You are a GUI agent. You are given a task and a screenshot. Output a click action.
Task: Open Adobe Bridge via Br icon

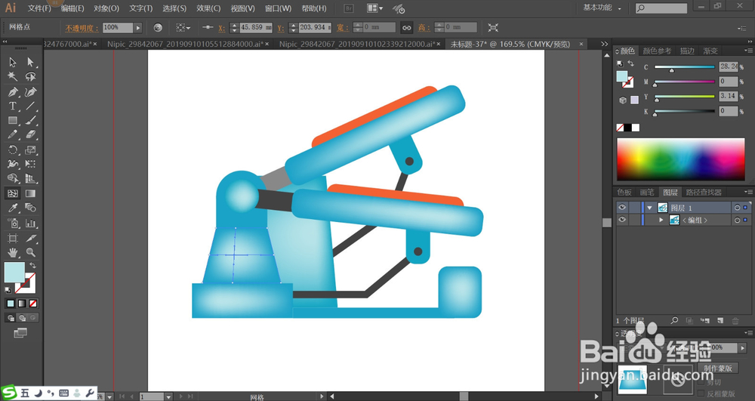pyautogui.click(x=350, y=8)
